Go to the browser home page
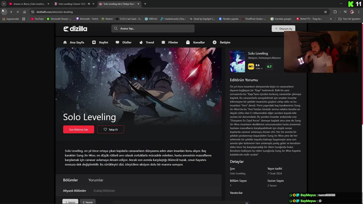Image resolution: width=363 pixels, height=204 pixels. [x=25, y=12]
